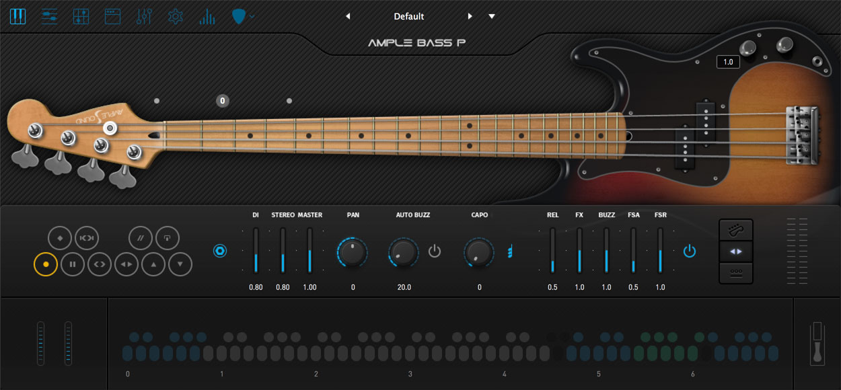Click the up-triangle round button
841x390 pixels.
click(x=153, y=264)
